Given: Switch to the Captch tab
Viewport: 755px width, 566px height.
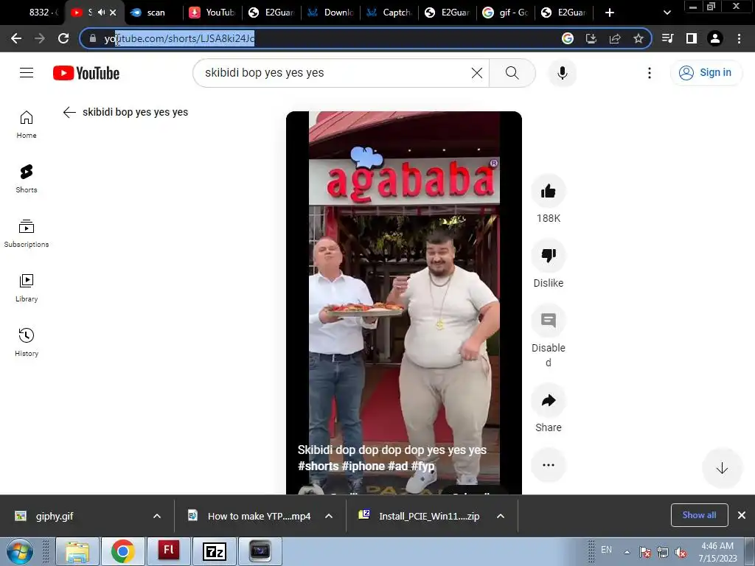Looking at the screenshot, I should [390, 13].
